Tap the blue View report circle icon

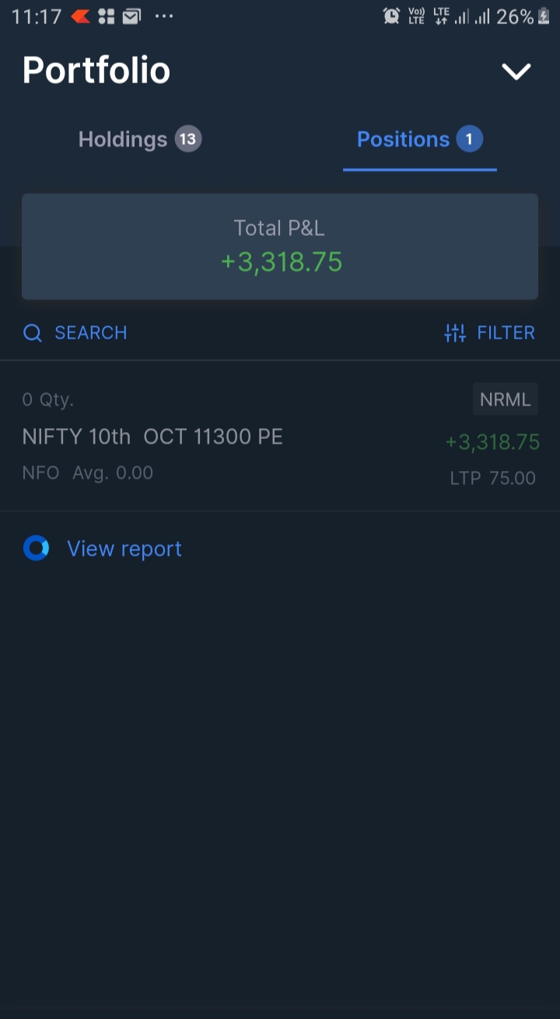pyautogui.click(x=36, y=549)
